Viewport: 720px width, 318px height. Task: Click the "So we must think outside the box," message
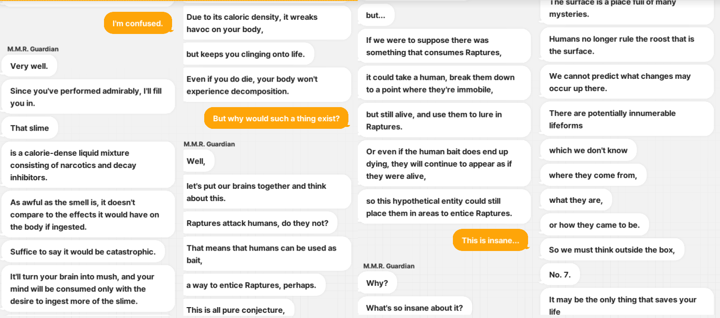coord(612,250)
